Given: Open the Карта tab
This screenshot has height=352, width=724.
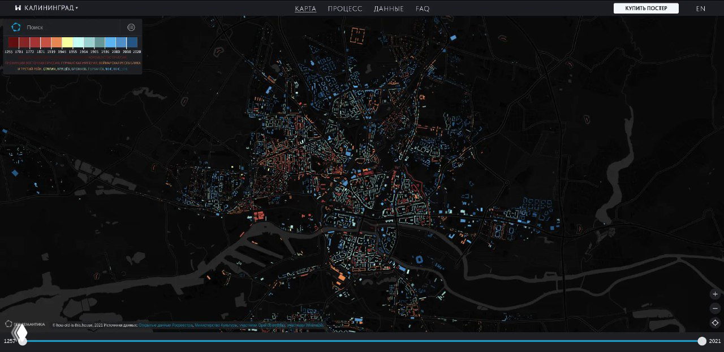Looking at the screenshot, I should (x=305, y=9).
